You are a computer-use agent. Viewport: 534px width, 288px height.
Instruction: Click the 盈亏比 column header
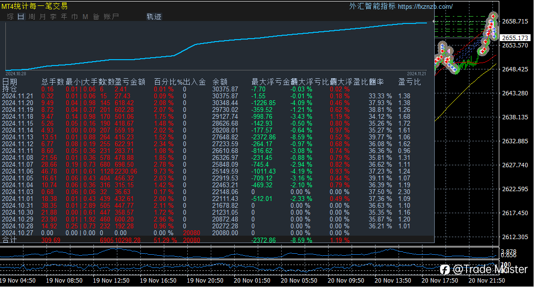(x=409, y=82)
